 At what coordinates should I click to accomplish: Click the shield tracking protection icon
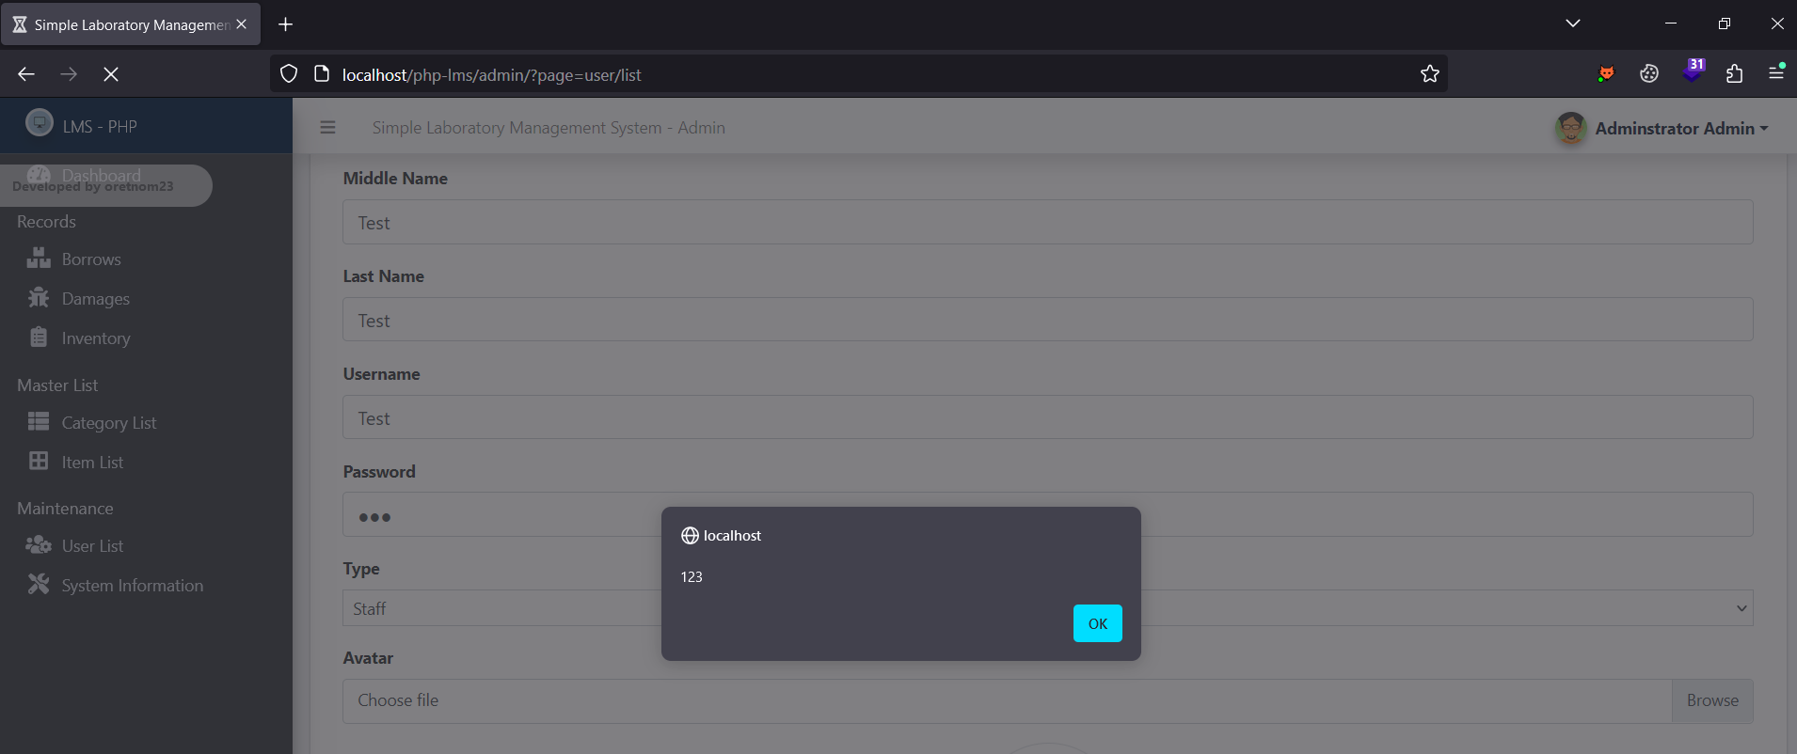289,74
